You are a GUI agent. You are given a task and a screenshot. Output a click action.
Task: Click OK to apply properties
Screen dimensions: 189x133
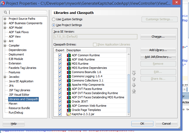pyautogui.click(x=142, y=124)
